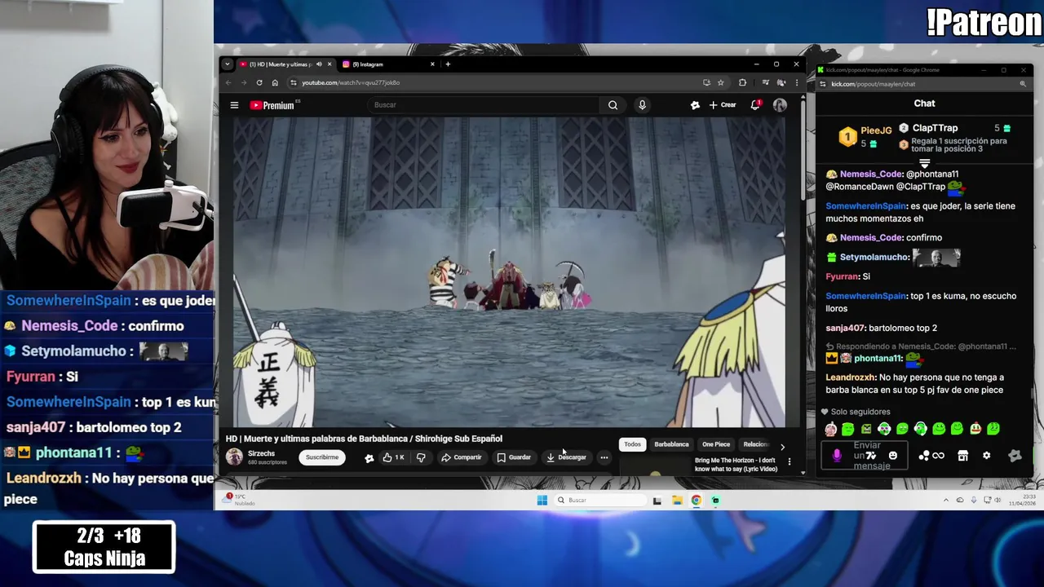Open more actions three-dot button under video

tap(604, 457)
